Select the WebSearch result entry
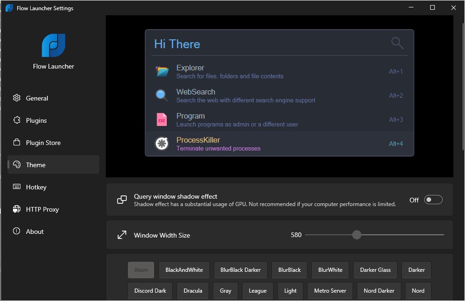This screenshot has width=465, height=301. 279,95
